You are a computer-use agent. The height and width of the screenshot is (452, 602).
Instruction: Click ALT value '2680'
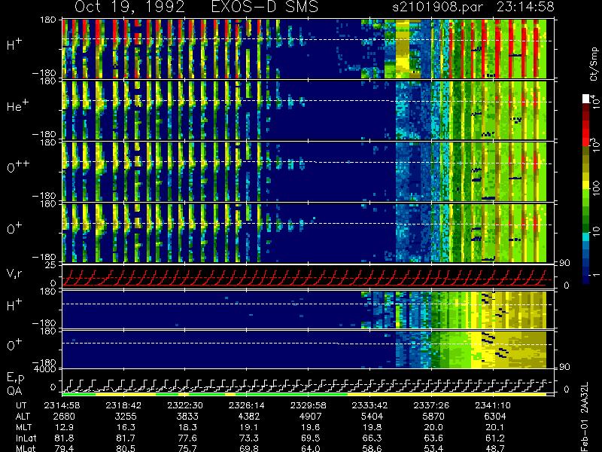[x=64, y=417]
